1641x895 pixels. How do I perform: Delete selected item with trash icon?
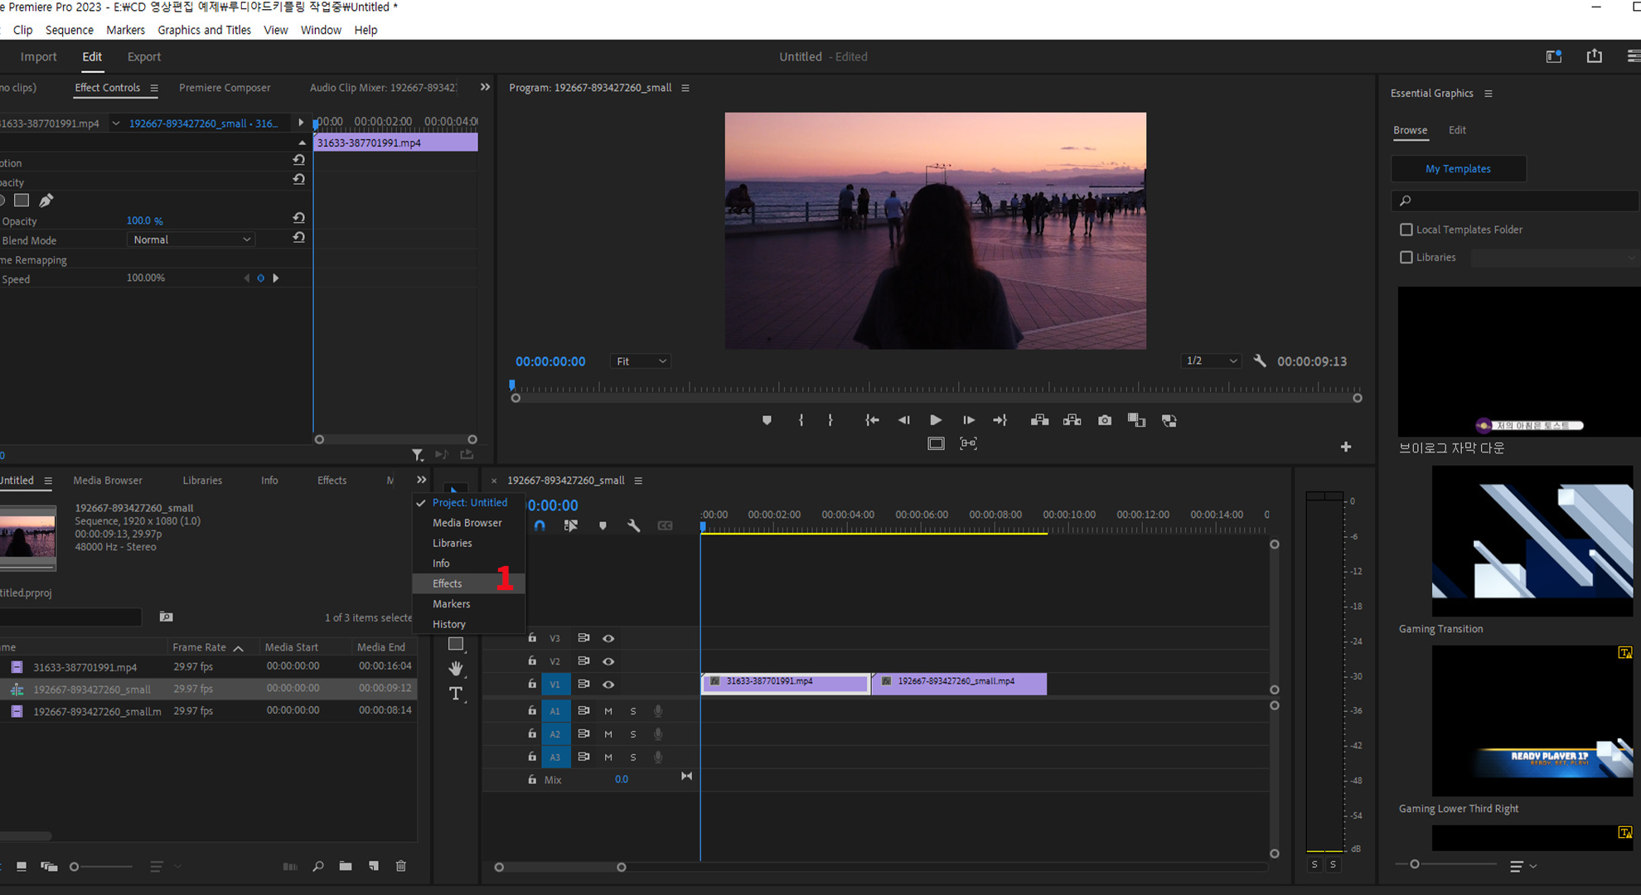coord(401,866)
